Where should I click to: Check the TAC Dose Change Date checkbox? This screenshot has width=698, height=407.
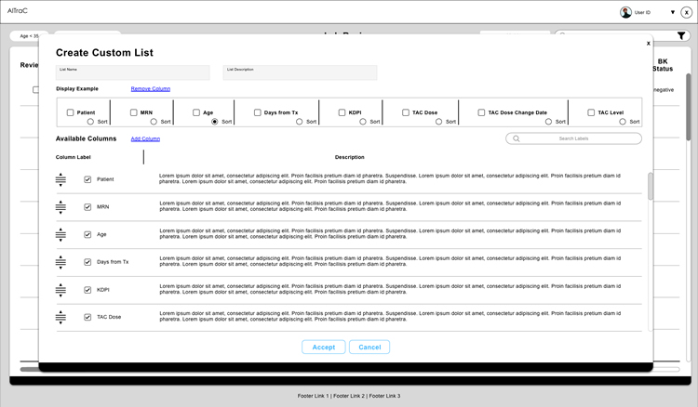tap(481, 112)
